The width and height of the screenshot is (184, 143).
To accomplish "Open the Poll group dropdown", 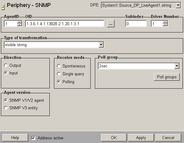I will point(177,66).
